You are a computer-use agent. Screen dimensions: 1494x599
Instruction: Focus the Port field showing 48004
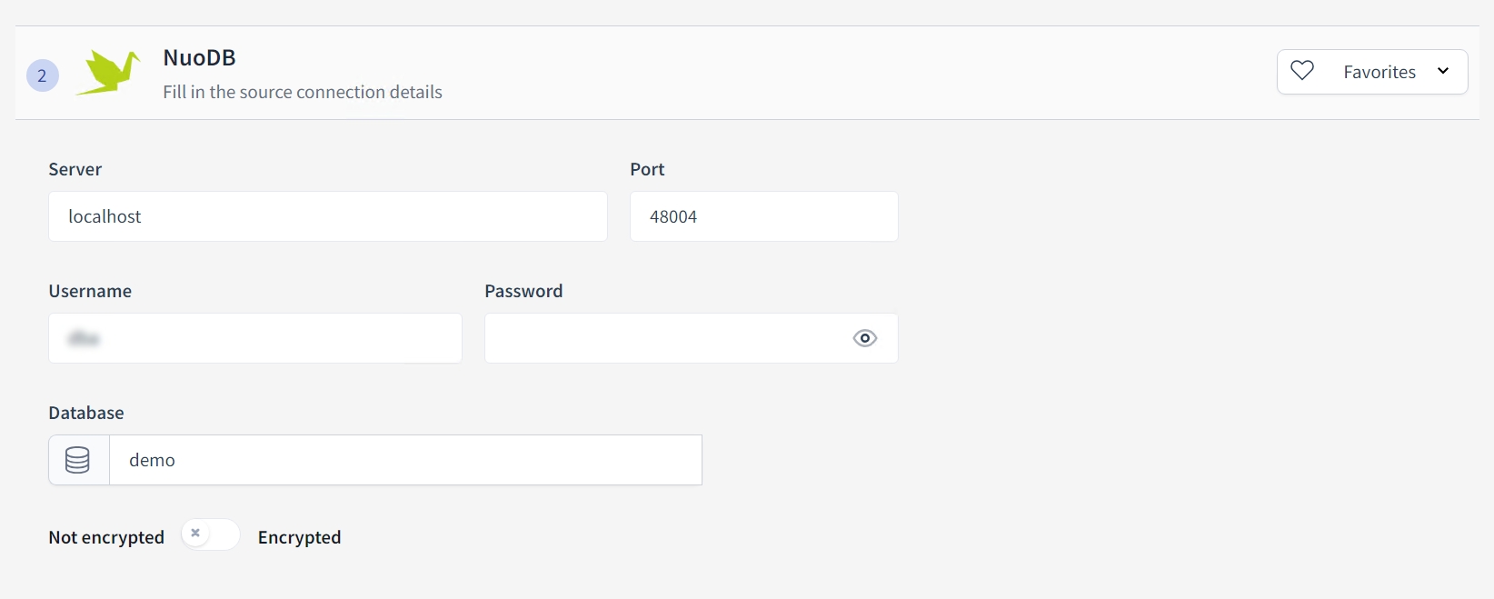click(x=763, y=216)
